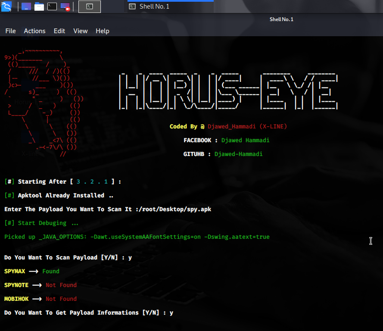
Task: Launch the blue app window icon in taskbar
Action: tap(27, 6)
